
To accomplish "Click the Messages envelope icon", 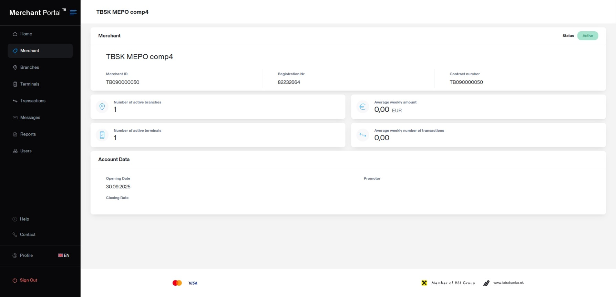I will pyautogui.click(x=15, y=118).
